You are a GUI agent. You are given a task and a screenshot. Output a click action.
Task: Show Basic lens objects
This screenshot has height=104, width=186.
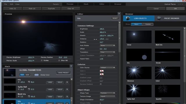pyautogui.click(x=136, y=24)
